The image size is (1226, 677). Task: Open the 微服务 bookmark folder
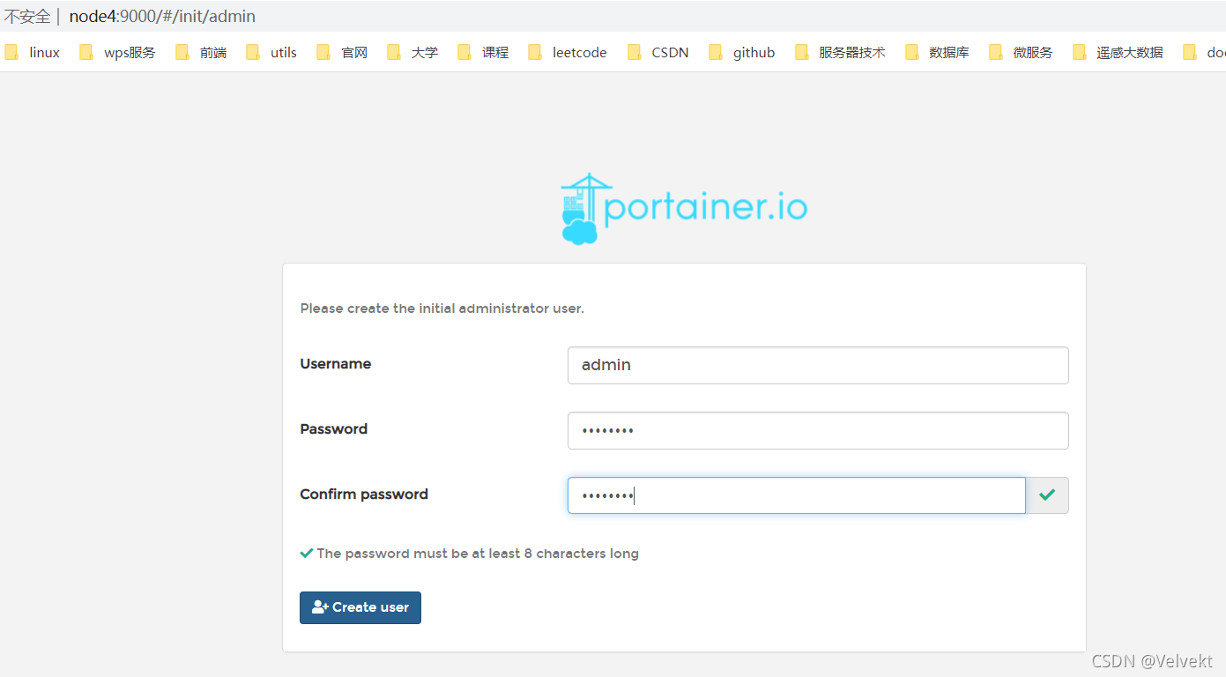pyautogui.click(x=1021, y=53)
